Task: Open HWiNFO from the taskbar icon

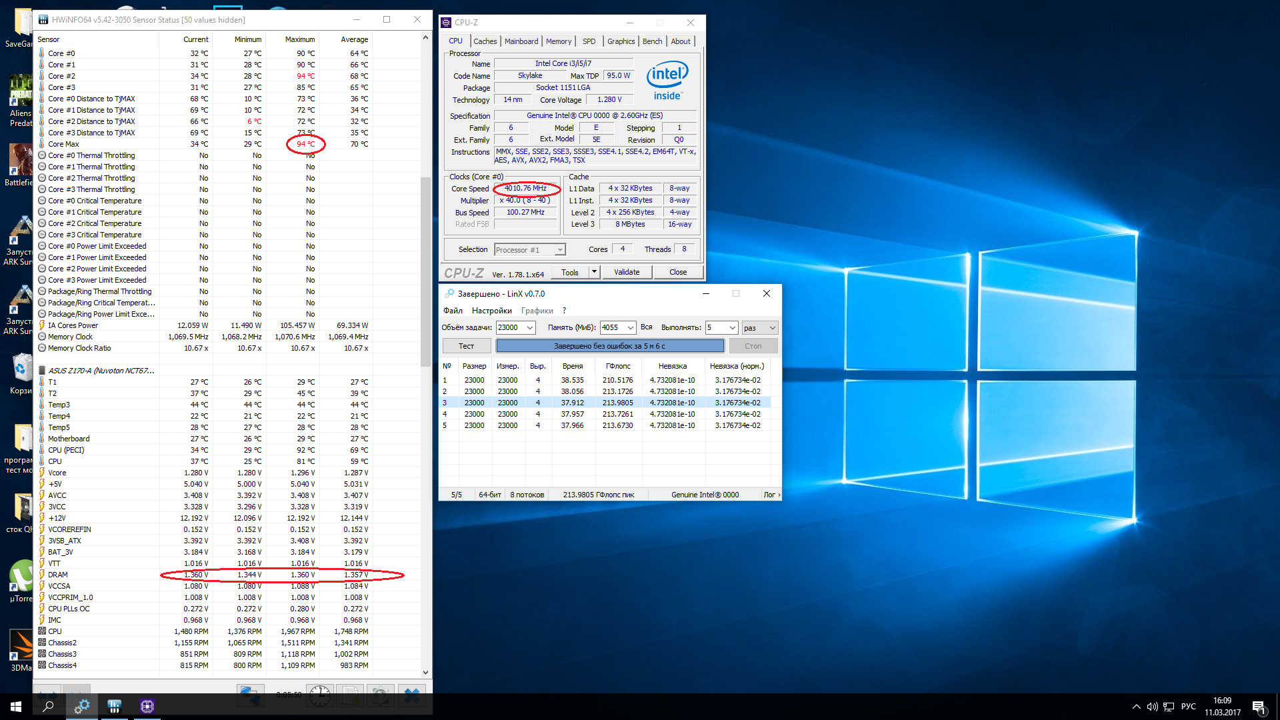Action: click(115, 706)
